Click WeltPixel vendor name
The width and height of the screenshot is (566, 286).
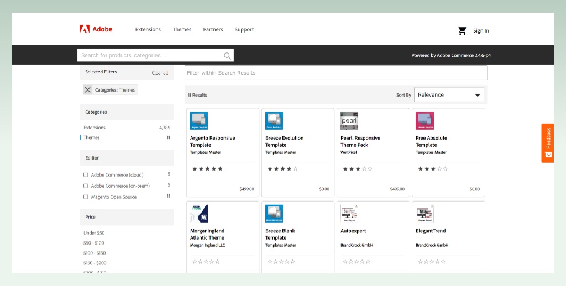(349, 152)
